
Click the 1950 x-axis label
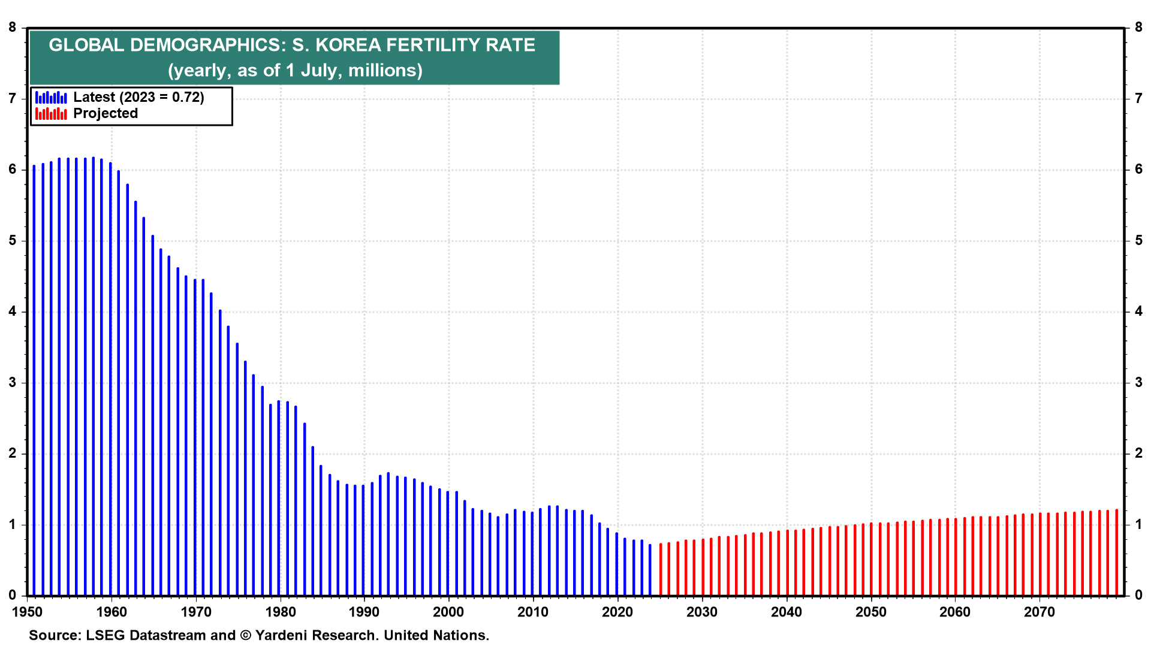27,612
